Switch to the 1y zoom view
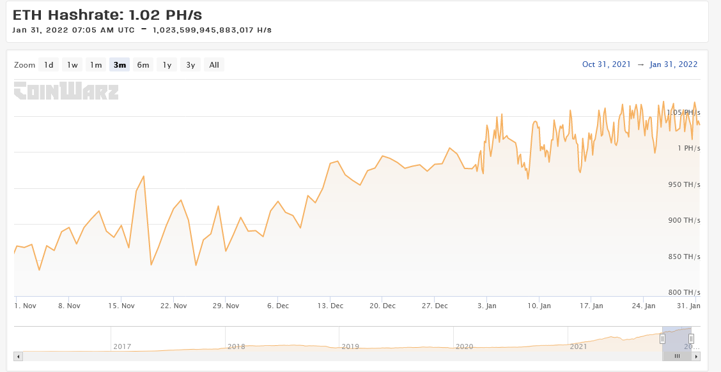The height and width of the screenshot is (372, 721). coord(166,64)
